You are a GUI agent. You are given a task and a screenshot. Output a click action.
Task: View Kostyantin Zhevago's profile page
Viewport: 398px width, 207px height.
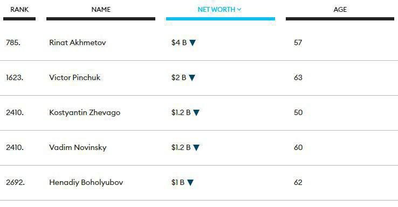point(85,112)
